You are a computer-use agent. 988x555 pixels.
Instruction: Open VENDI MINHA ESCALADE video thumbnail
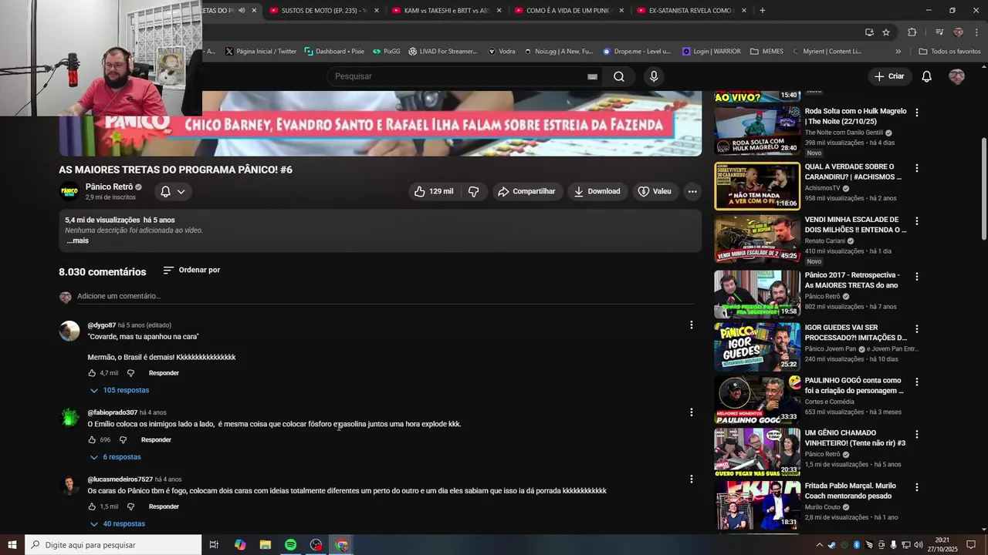(x=757, y=239)
